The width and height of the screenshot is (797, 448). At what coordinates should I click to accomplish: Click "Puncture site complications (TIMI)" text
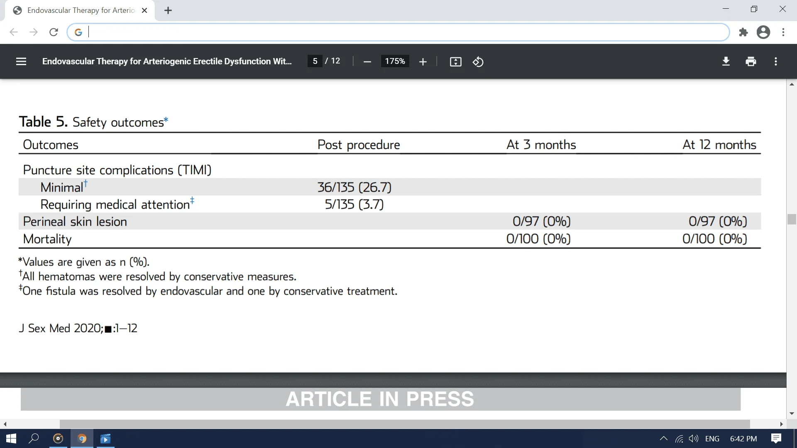(117, 170)
